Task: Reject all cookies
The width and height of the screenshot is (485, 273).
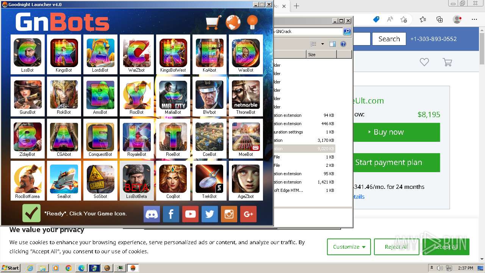Action: pyautogui.click(x=396, y=247)
